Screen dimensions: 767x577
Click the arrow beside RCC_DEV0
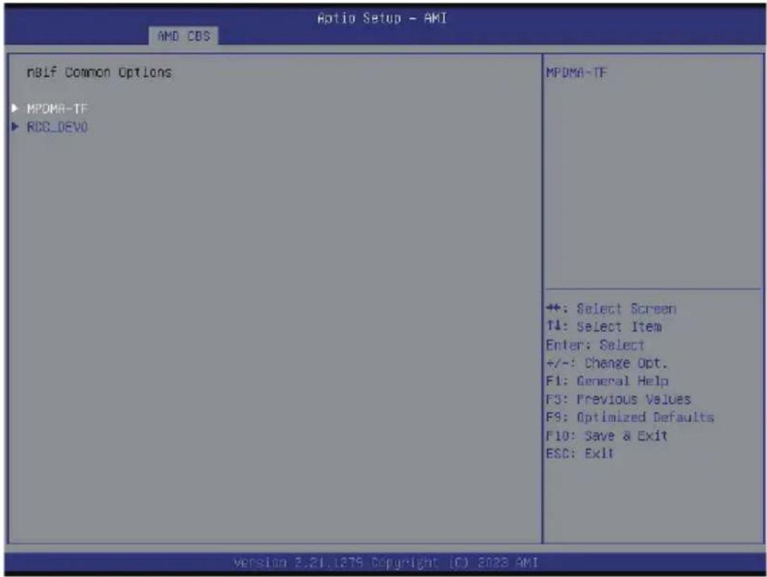pos(15,127)
